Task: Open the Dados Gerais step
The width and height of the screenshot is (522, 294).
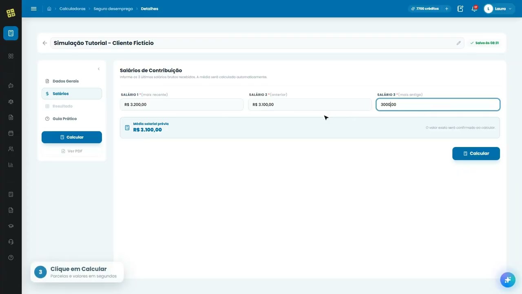Action: click(x=72, y=81)
